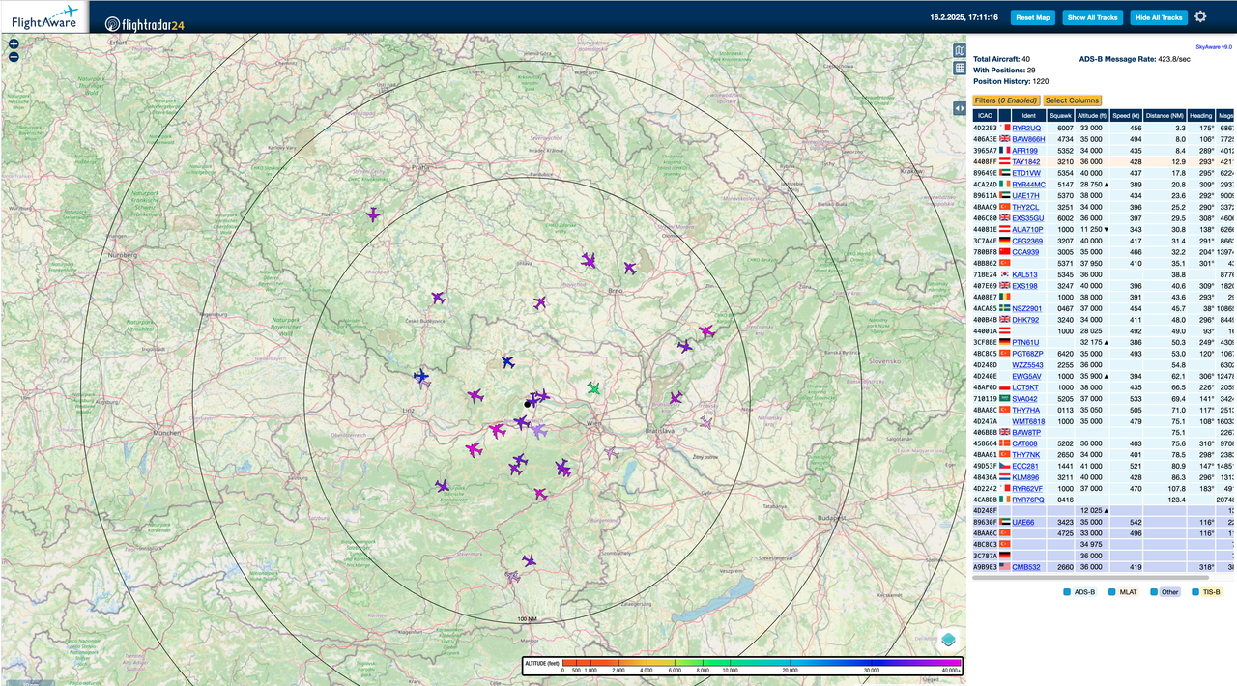Image resolution: width=1237 pixels, height=686 pixels.
Task: Click the Total Aircraft: 40 readout
Action: point(1001,59)
